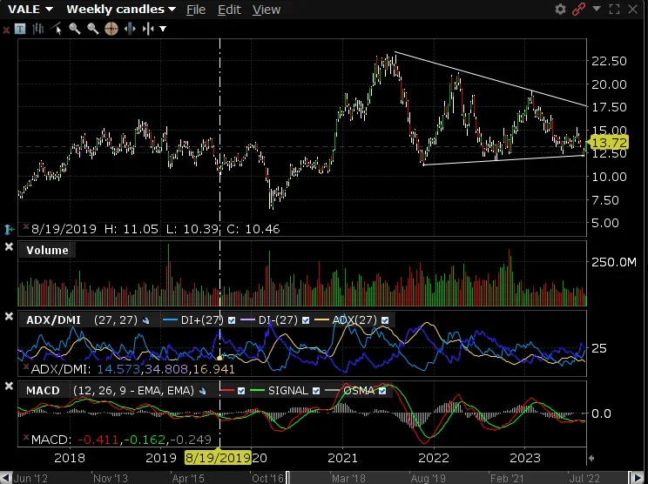648x484 pixels.
Task: Toggle the ADX(27) line checkbox
Action: coord(385,320)
